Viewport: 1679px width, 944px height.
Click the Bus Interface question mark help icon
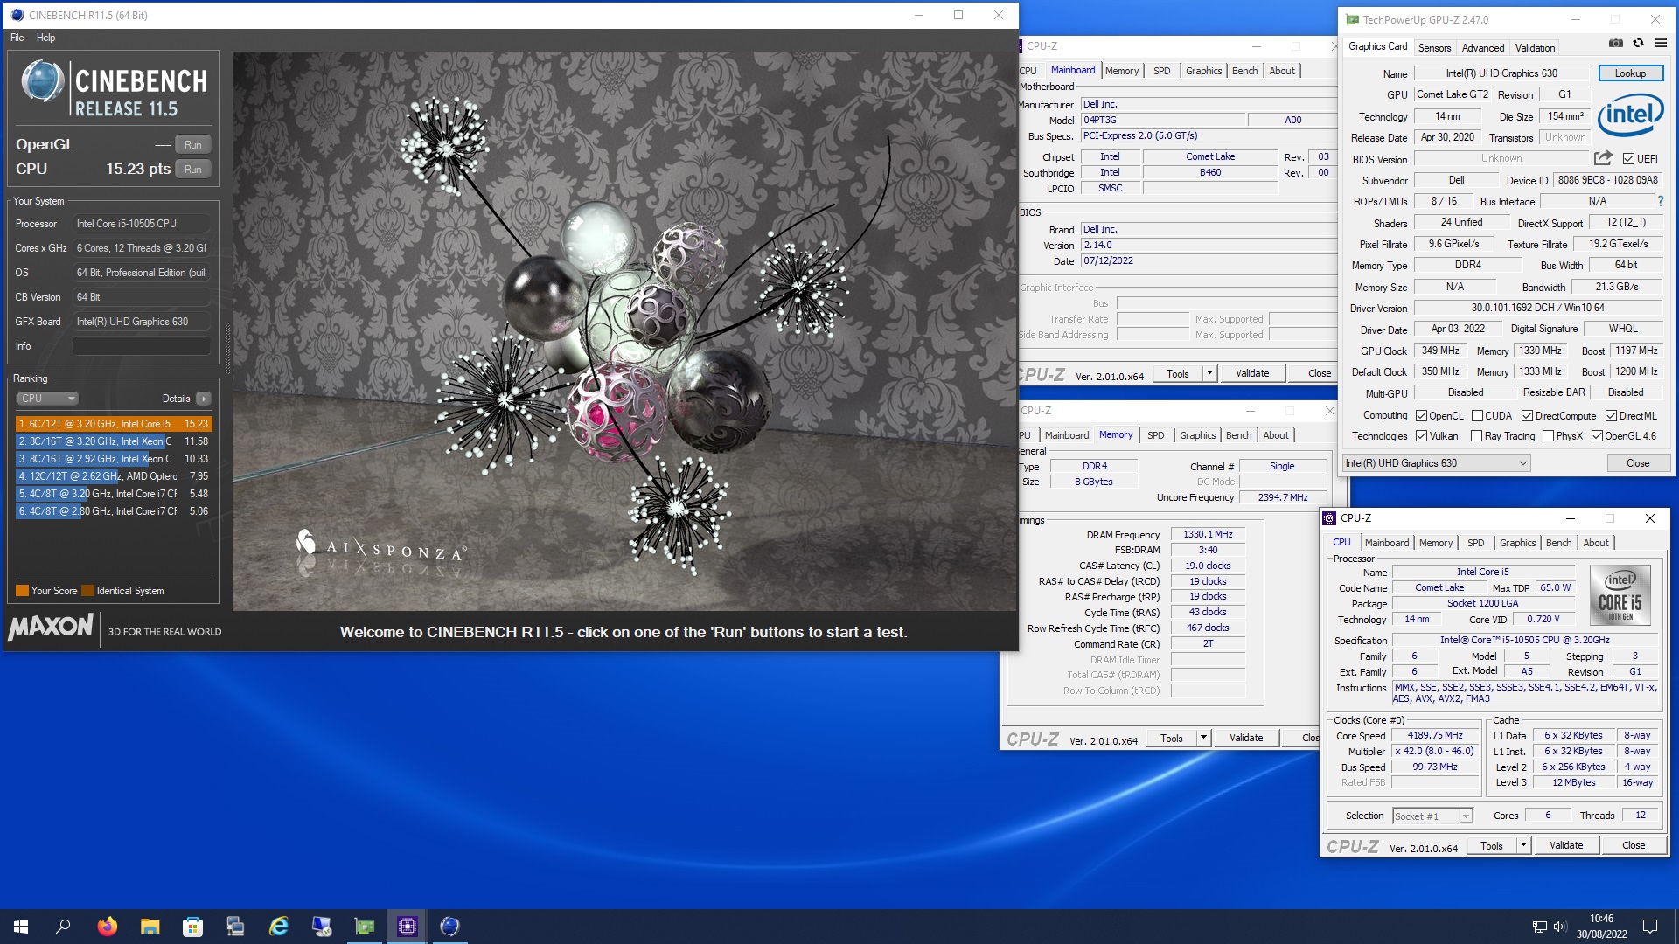tap(1660, 201)
